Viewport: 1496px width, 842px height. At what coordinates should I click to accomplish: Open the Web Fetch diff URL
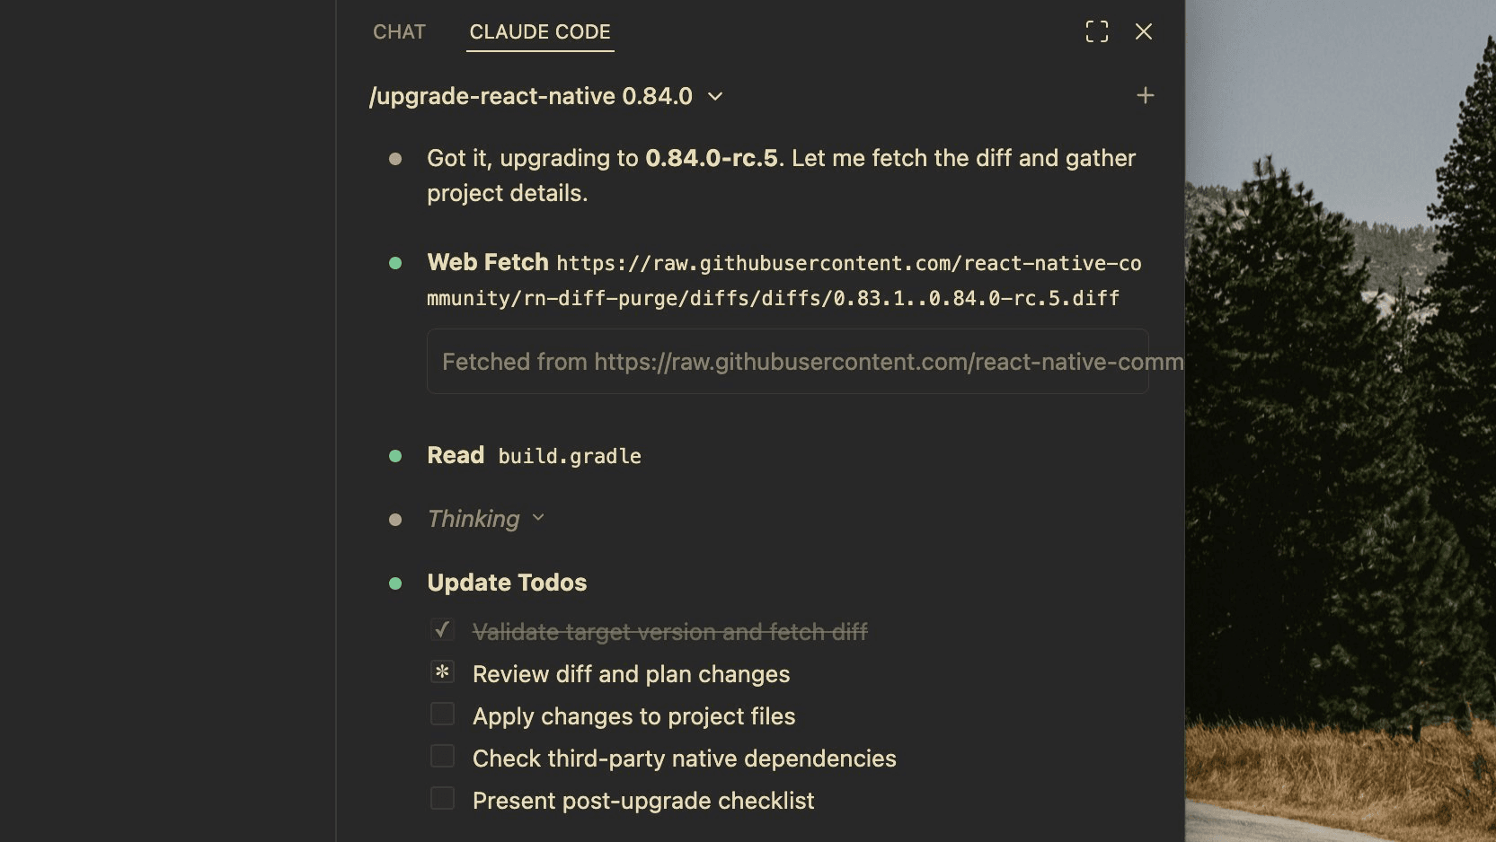click(783, 281)
